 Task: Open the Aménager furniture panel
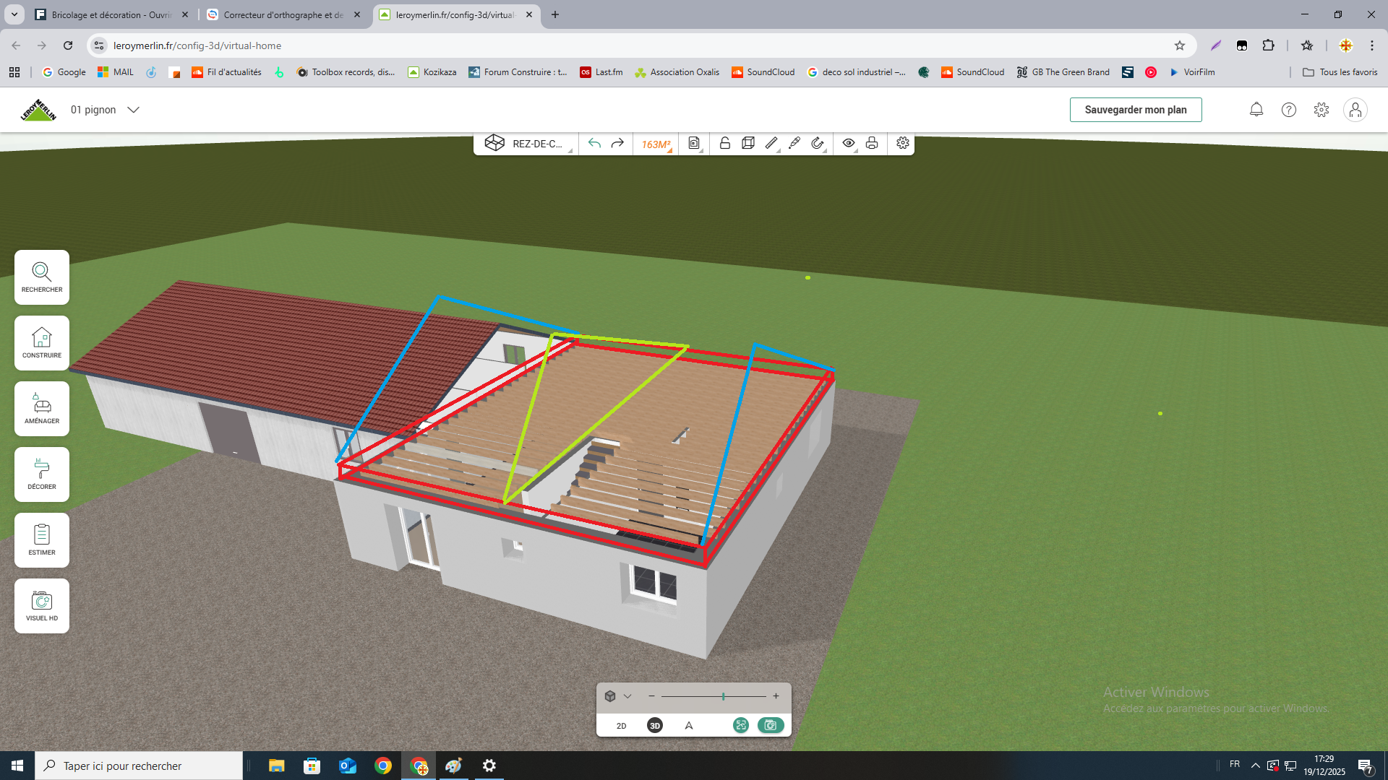42,409
